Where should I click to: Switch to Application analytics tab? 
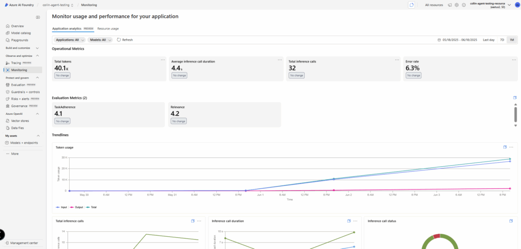(x=73, y=28)
